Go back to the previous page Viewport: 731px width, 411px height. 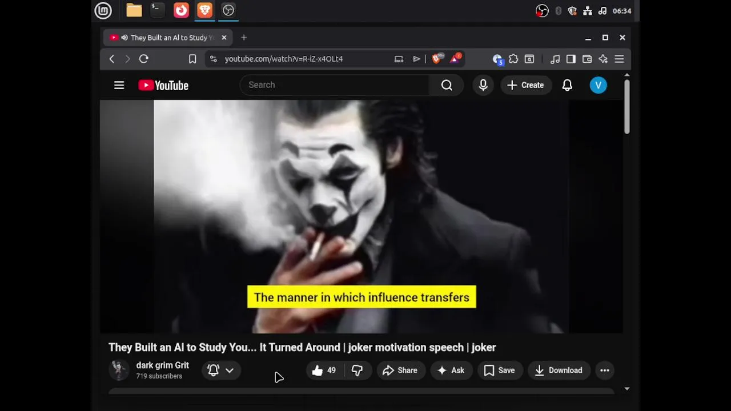pos(112,59)
